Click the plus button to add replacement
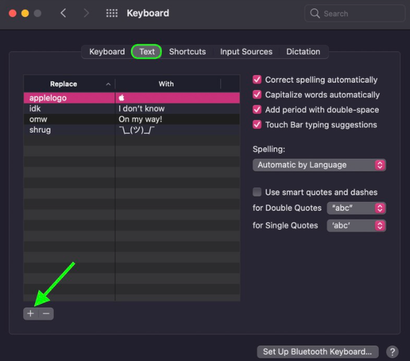Screen dimensions: 410x361 coord(30,314)
